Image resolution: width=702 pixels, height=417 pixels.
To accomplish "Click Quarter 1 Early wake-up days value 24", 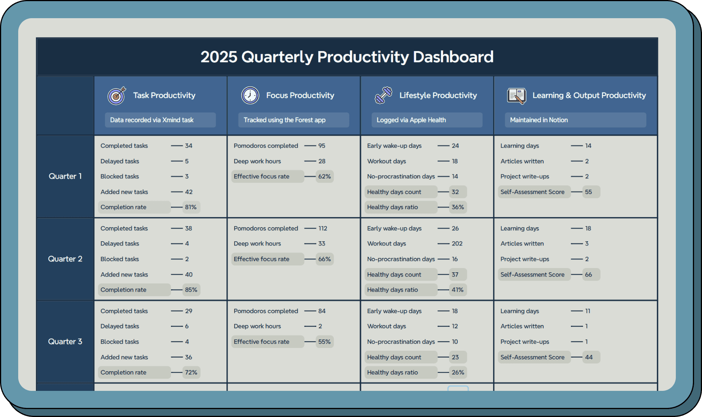I will (455, 146).
